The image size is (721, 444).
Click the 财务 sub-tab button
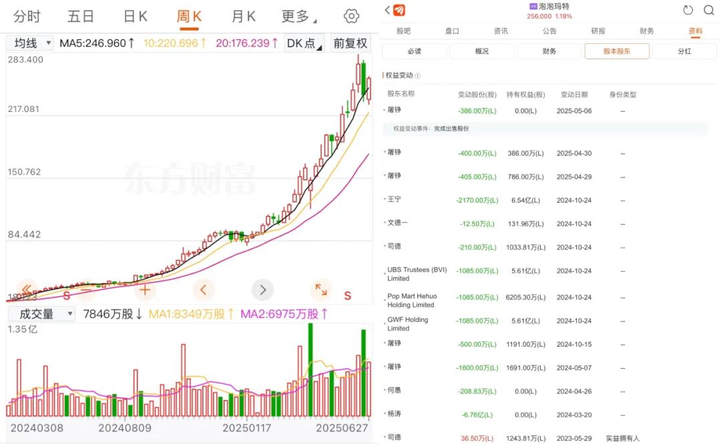pos(549,51)
